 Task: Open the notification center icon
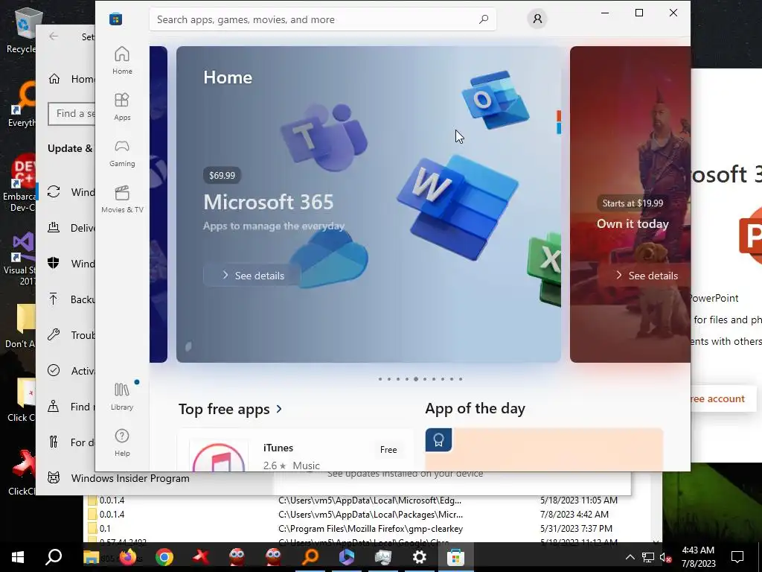click(737, 557)
